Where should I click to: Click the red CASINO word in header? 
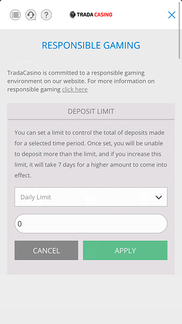click(x=103, y=15)
